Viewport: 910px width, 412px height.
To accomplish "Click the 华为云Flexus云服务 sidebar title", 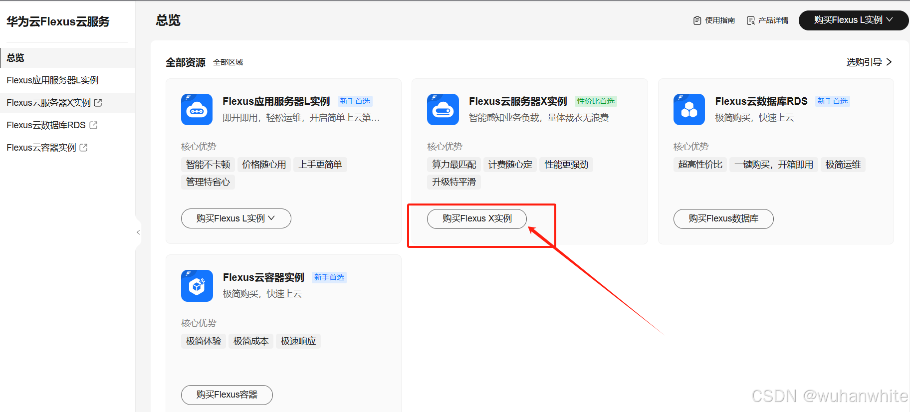I will (x=58, y=21).
